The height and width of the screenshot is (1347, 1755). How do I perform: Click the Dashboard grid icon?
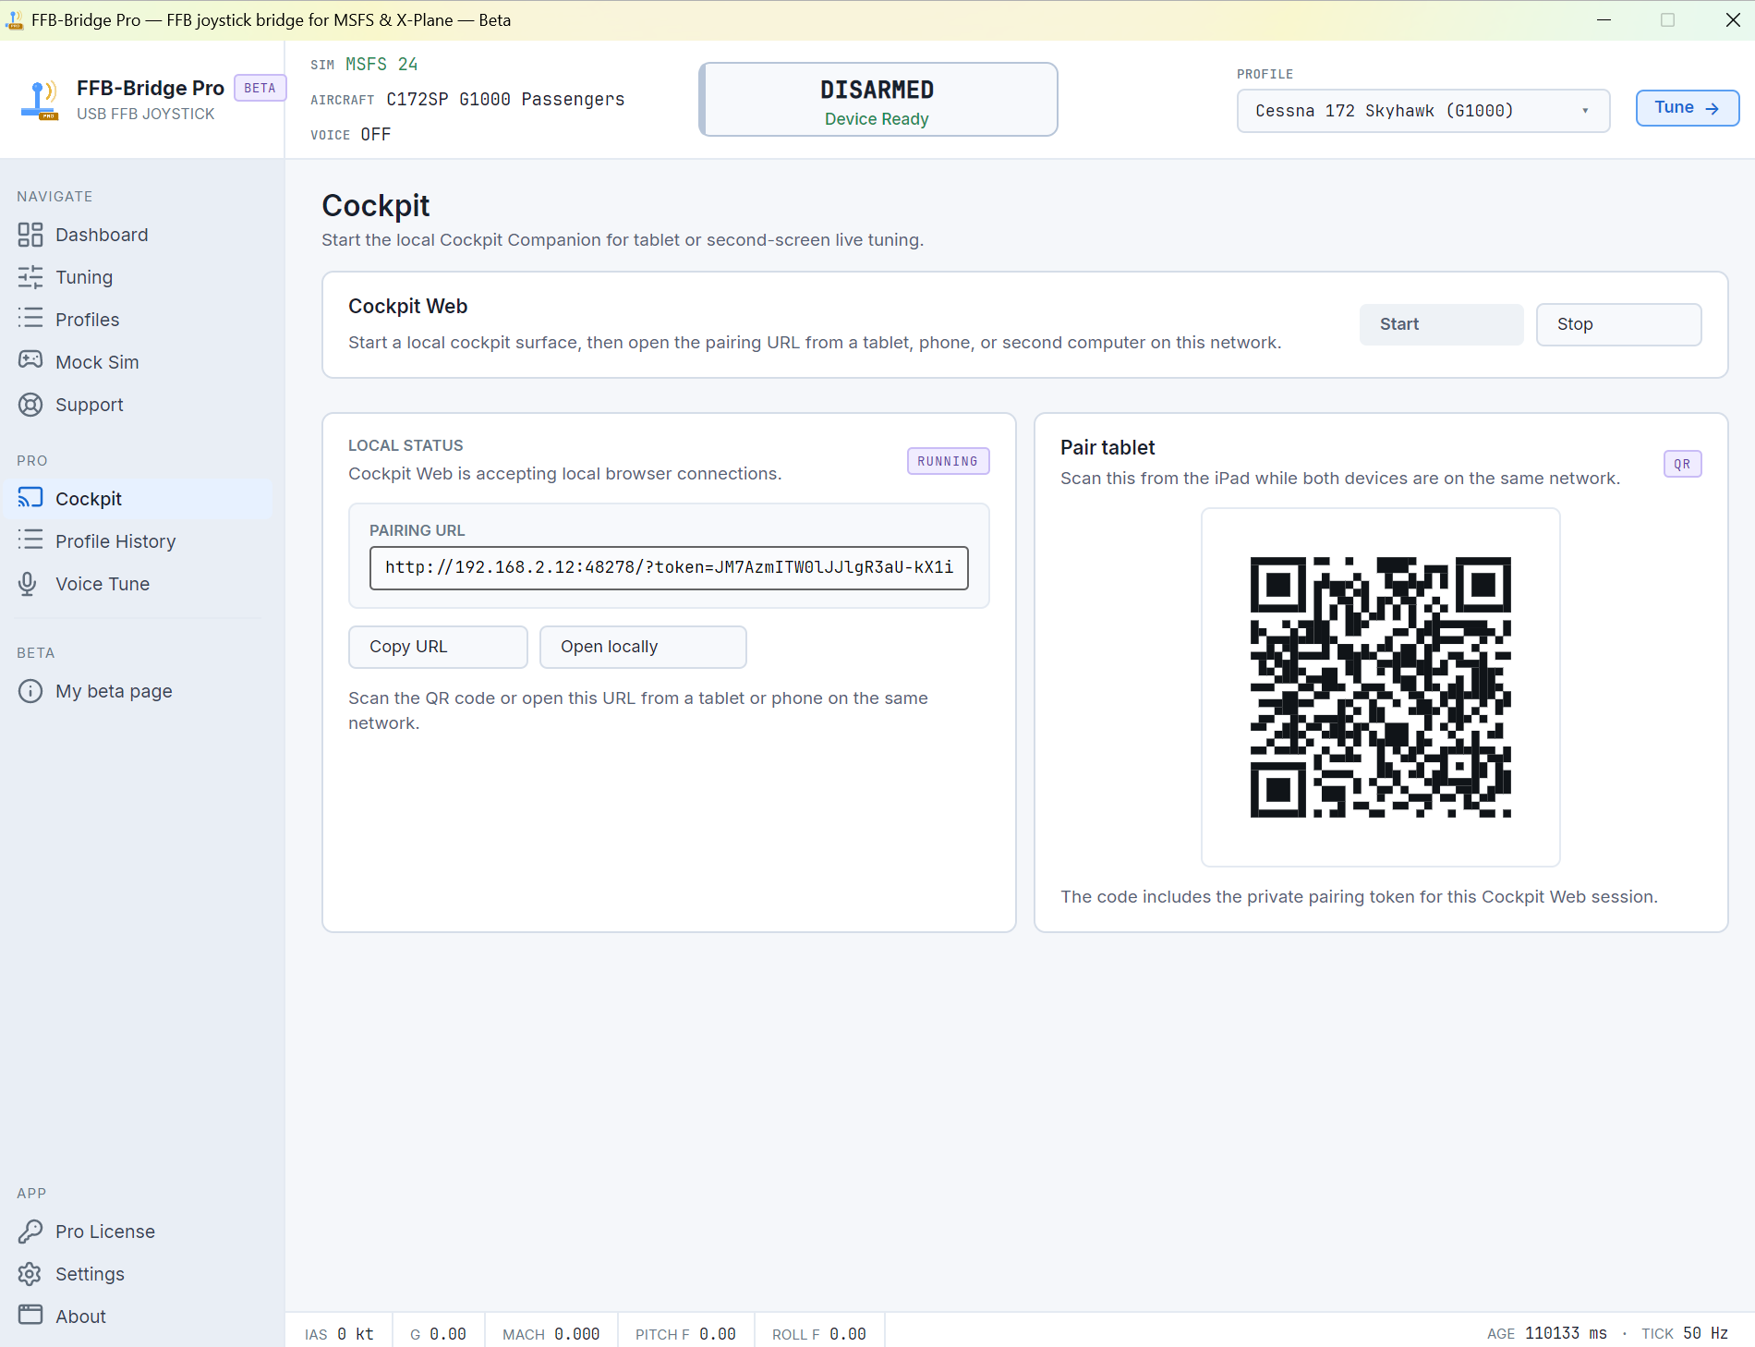30,235
